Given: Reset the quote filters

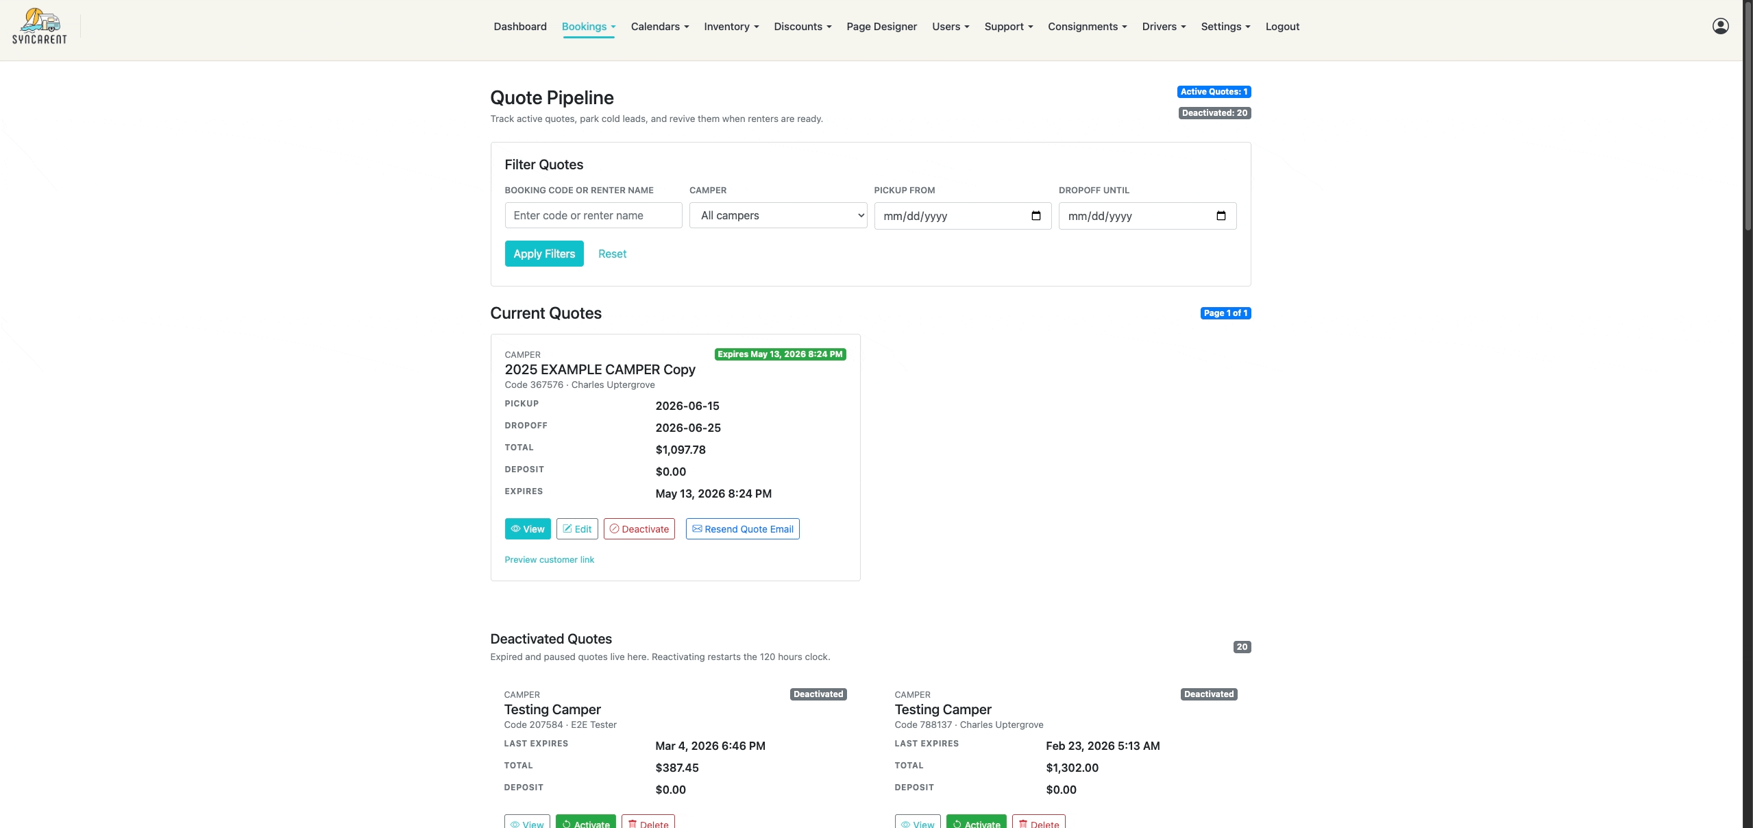Looking at the screenshot, I should [612, 254].
